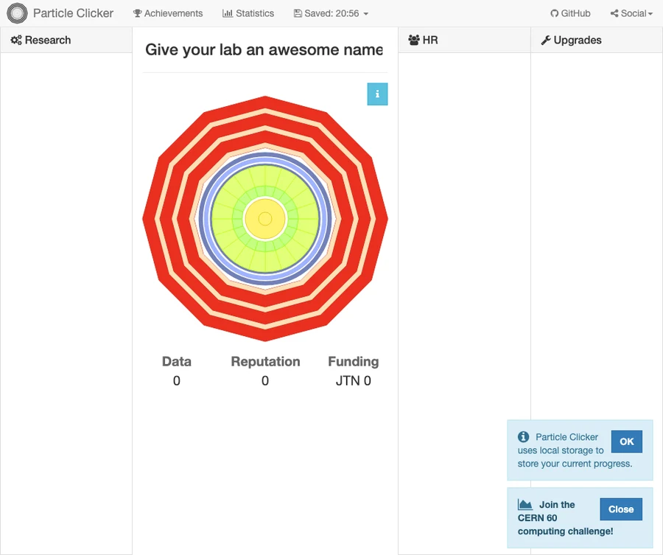
Task: Close the CERN 60 challenge notice
Action: tap(621, 509)
